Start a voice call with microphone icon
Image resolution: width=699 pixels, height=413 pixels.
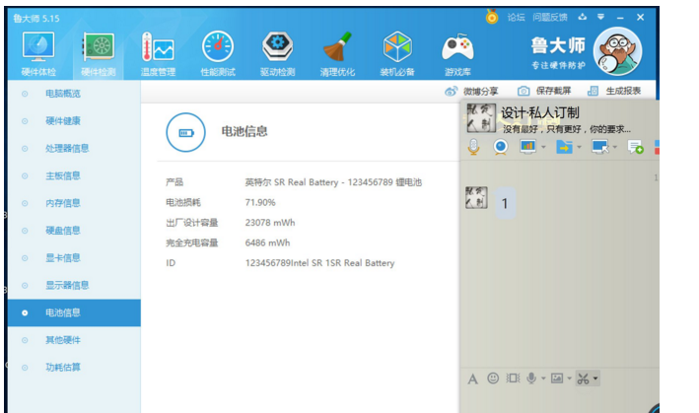pyautogui.click(x=474, y=147)
